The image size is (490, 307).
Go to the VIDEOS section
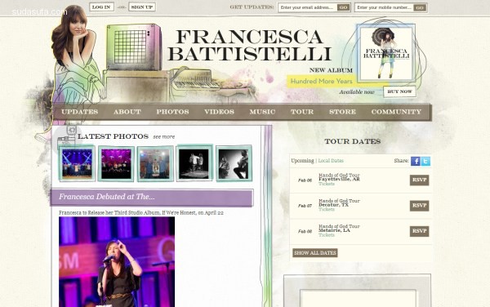(219, 112)
